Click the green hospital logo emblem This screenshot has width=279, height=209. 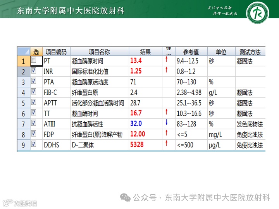(257, 13)
